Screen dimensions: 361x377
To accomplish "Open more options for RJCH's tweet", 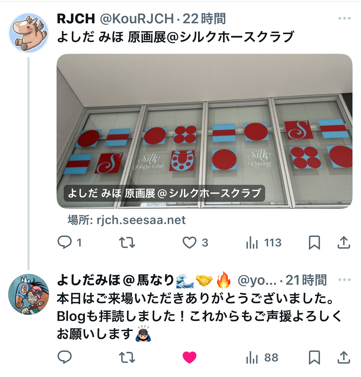I will click(344, 18).
